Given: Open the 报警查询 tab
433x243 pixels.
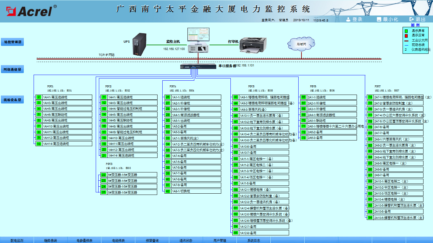Looking at the screenshot, I should (152, 240).
